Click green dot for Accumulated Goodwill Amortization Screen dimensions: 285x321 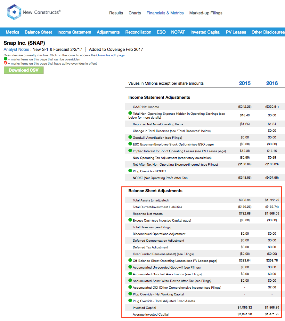(130, 274)
